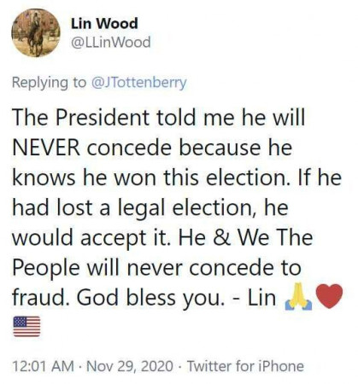Click the "People will never concede to" line
Viewport: 358px width, 384px height.
(156, 268)
